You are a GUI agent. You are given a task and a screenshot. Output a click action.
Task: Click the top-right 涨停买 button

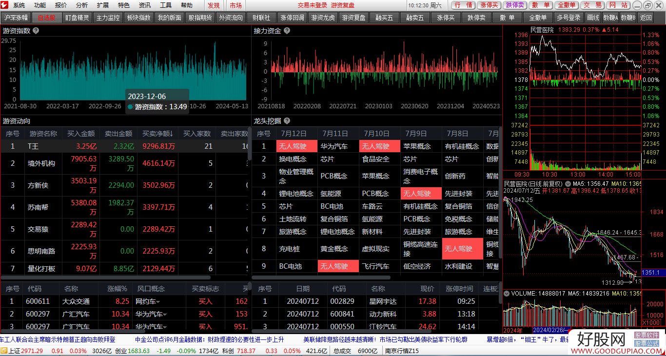pos(489,5)
